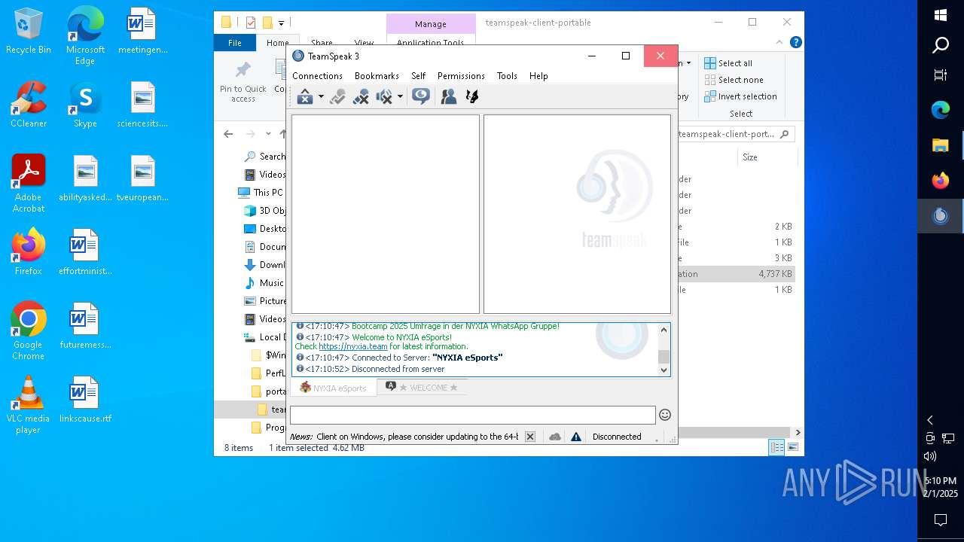Click Select all in Explorer ribbon

(x=728, y=63)
